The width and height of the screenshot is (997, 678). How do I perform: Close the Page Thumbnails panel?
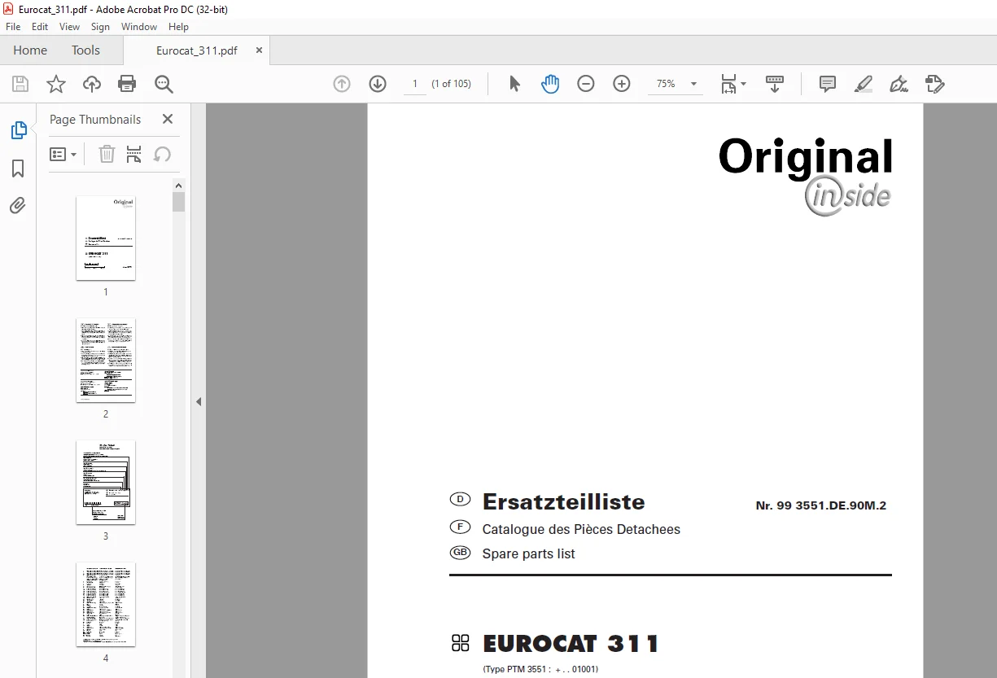(x=168, y=119)
